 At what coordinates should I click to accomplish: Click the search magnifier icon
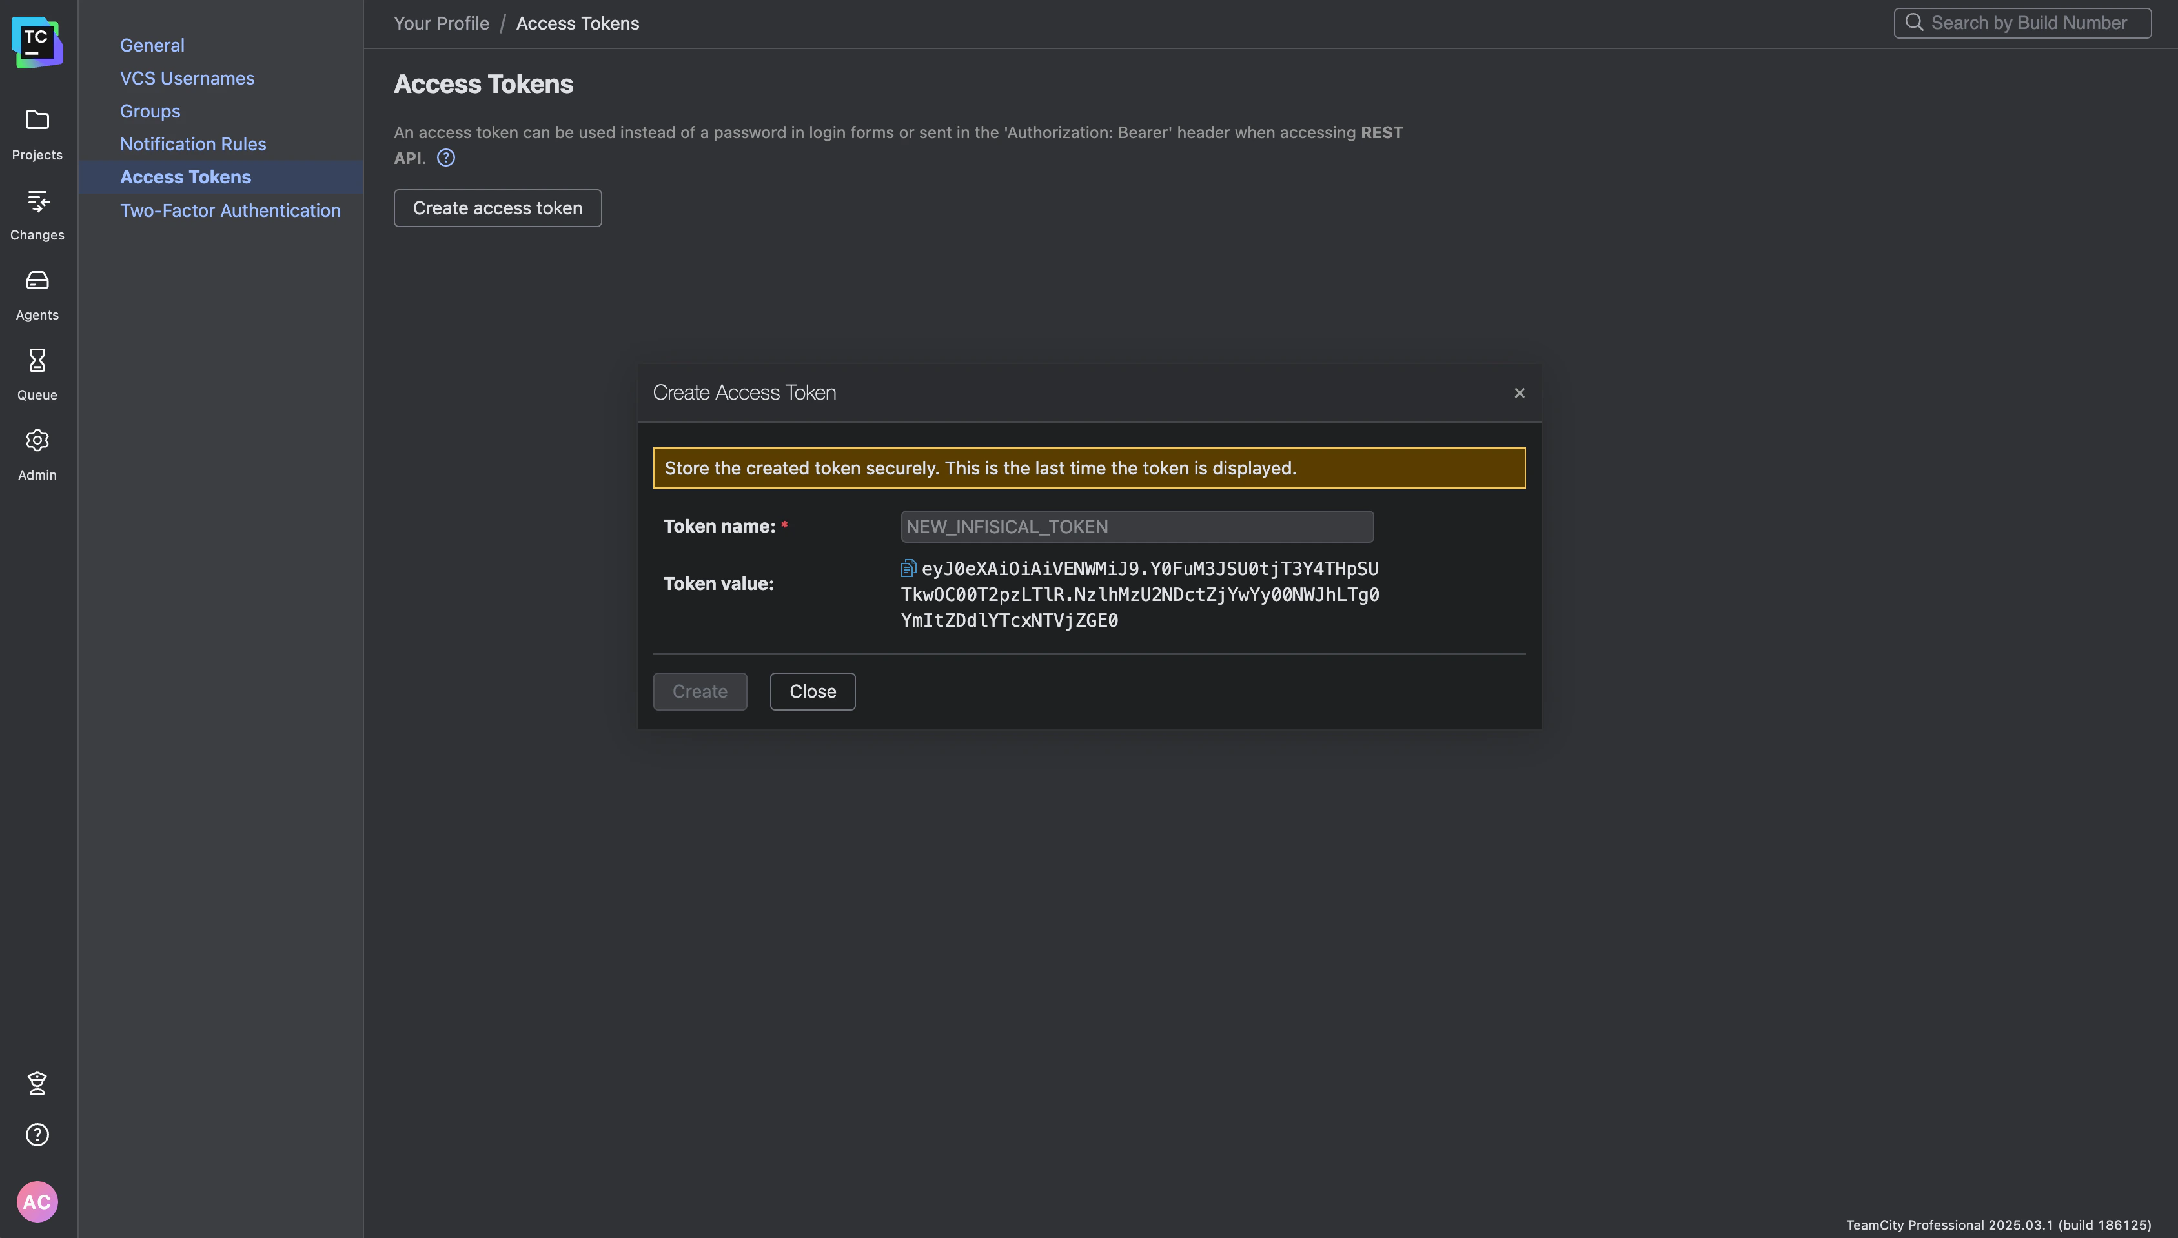click(1913, 22)
